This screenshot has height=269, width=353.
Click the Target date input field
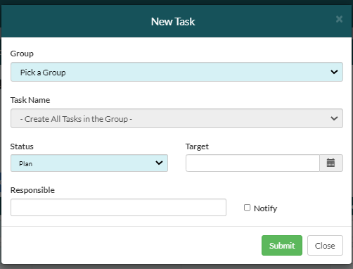point(252,163)
